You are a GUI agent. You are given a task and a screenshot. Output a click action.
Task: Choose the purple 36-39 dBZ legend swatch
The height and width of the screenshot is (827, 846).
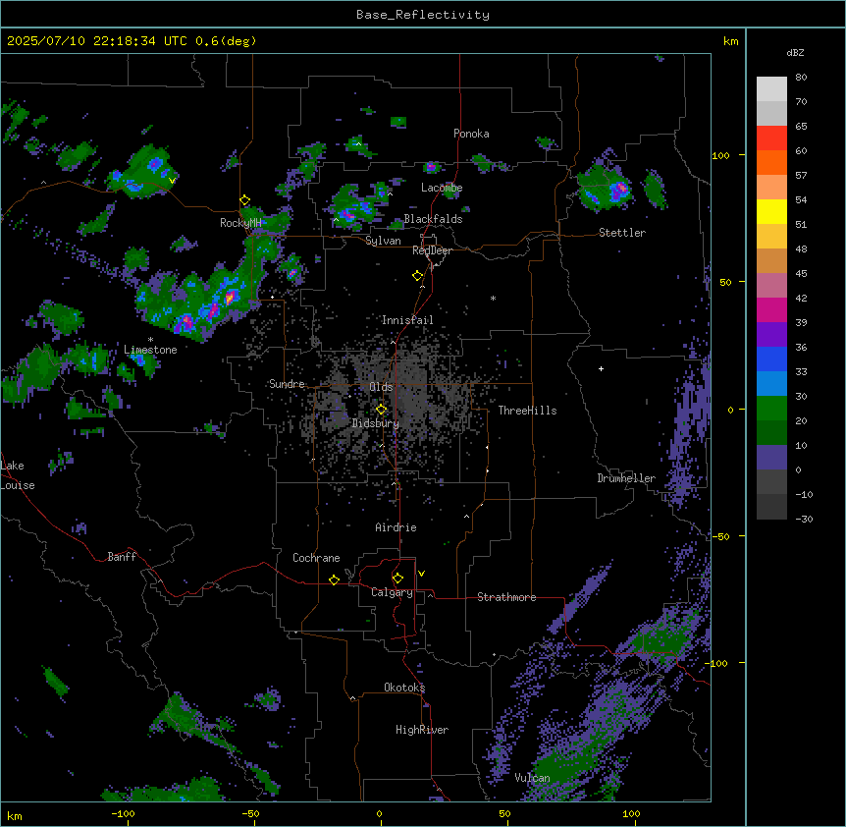(771, 335)
